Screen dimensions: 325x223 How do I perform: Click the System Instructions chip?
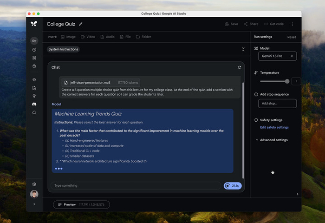click(63, 49)
